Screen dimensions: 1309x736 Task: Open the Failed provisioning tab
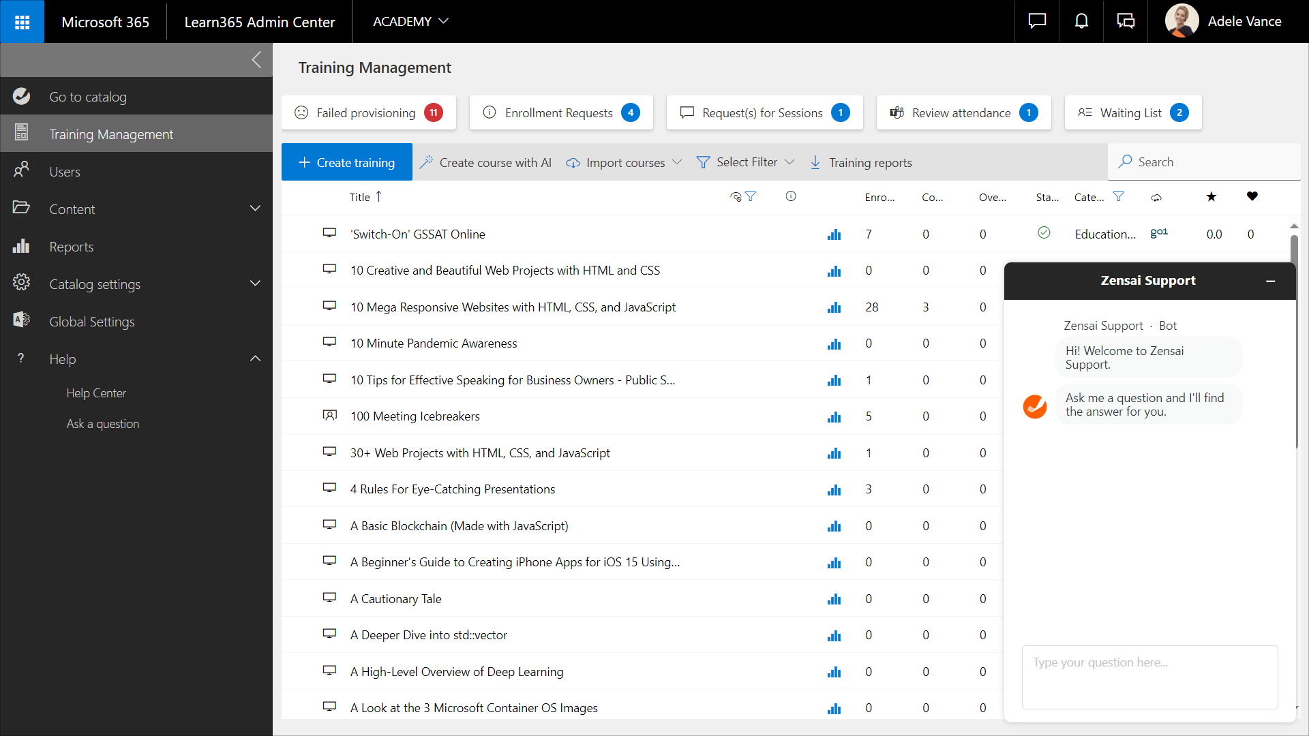pos(368,112)
